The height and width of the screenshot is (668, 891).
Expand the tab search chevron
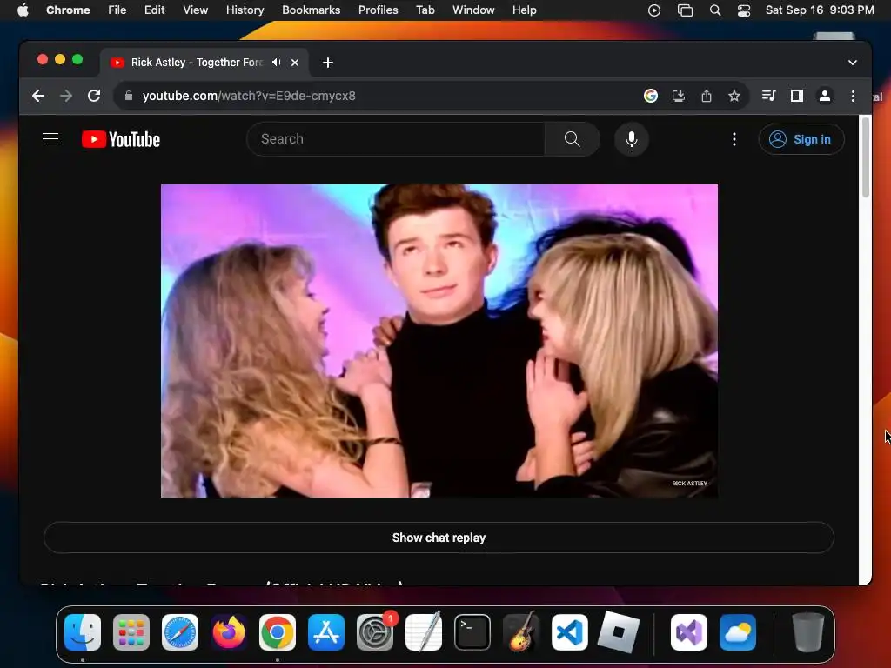click(853, 63)
